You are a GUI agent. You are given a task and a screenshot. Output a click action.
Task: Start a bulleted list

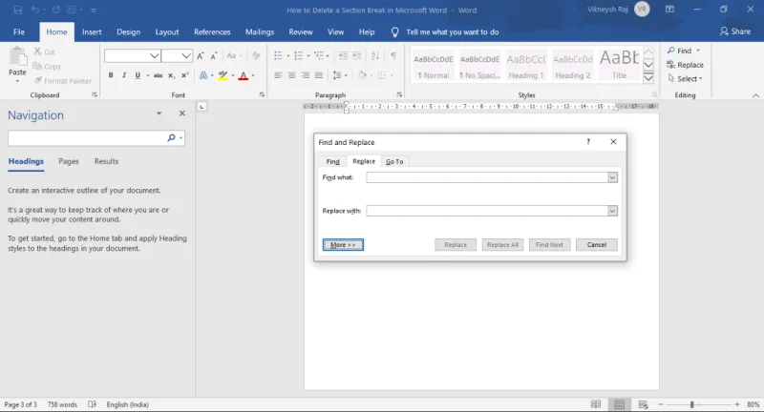pyautogui.click(x=278, y=56)
